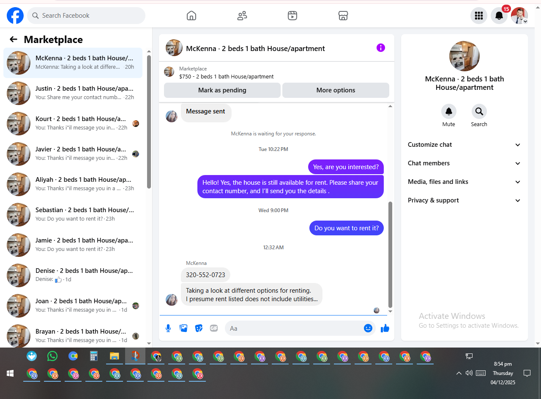Open the account profile picture menu

(x=519, y=16)
